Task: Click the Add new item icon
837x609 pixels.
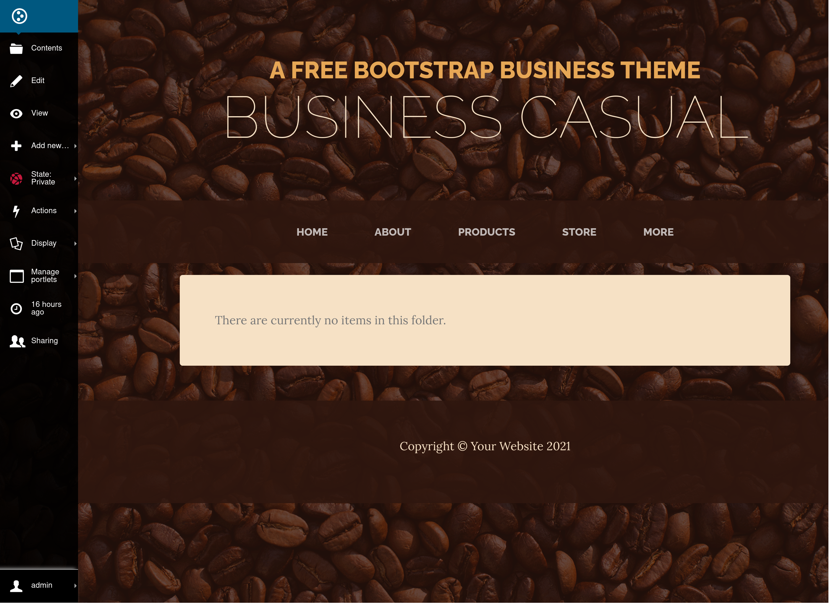Action: [x=16, y=145]
